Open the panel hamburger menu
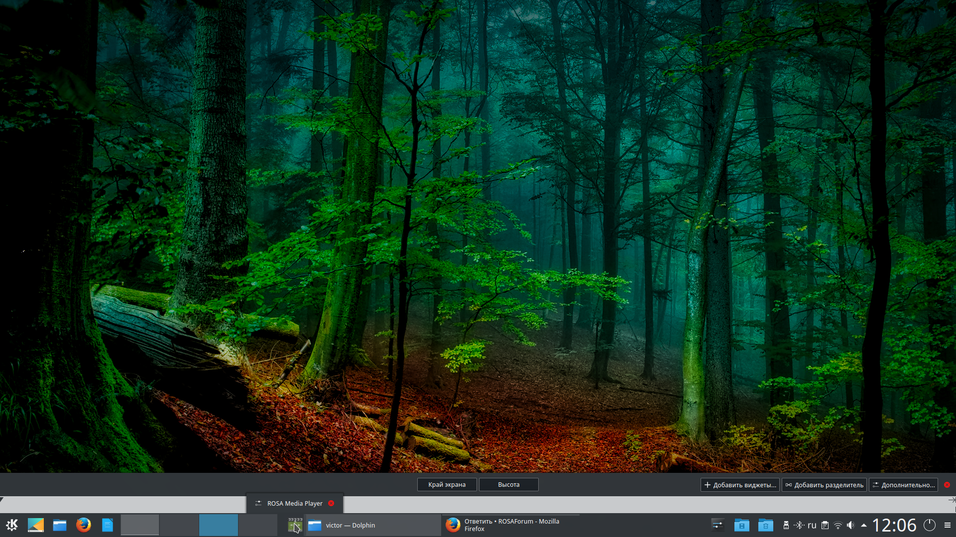This screenshot has width=956, height=537. [x=947, y=525]
